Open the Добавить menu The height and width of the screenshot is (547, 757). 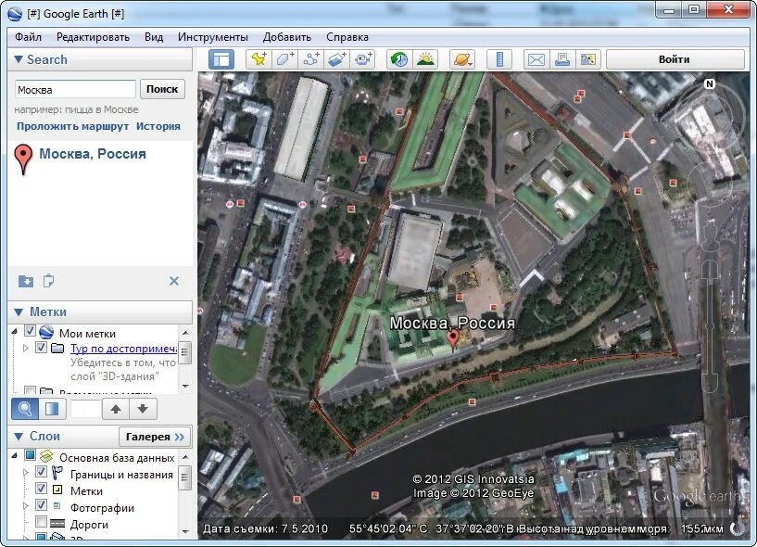[287, 37]
